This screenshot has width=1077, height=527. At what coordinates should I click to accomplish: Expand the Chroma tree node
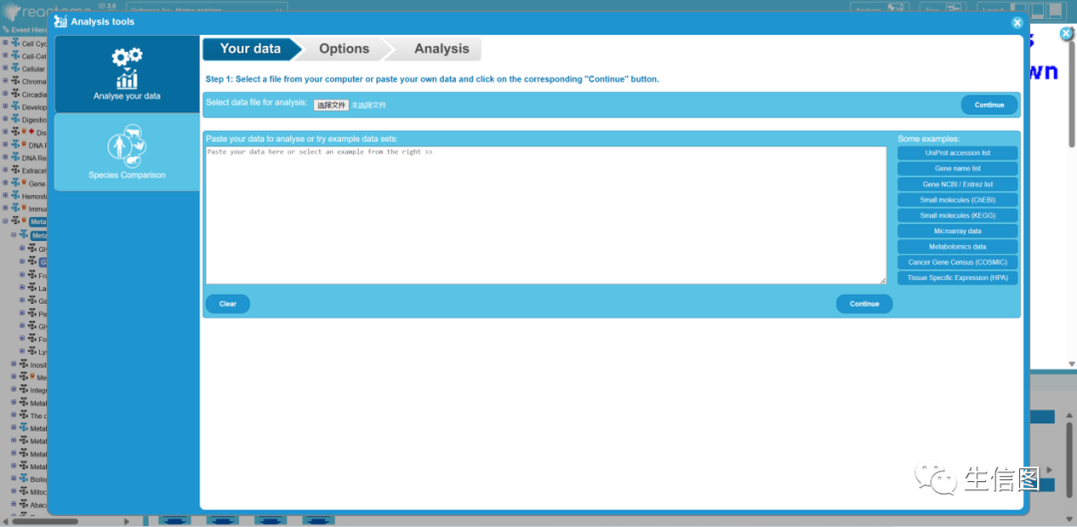6,81
